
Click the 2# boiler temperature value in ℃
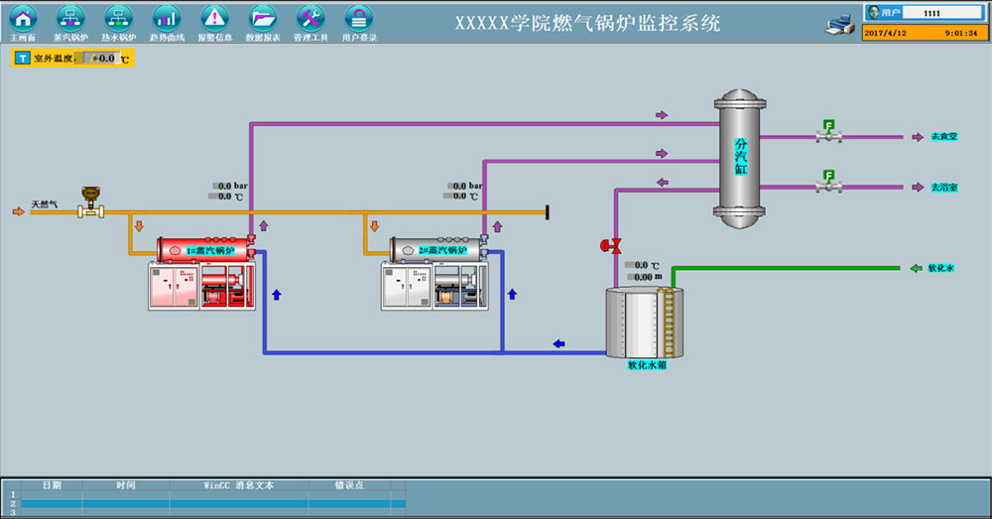click(x=455, y=196)
